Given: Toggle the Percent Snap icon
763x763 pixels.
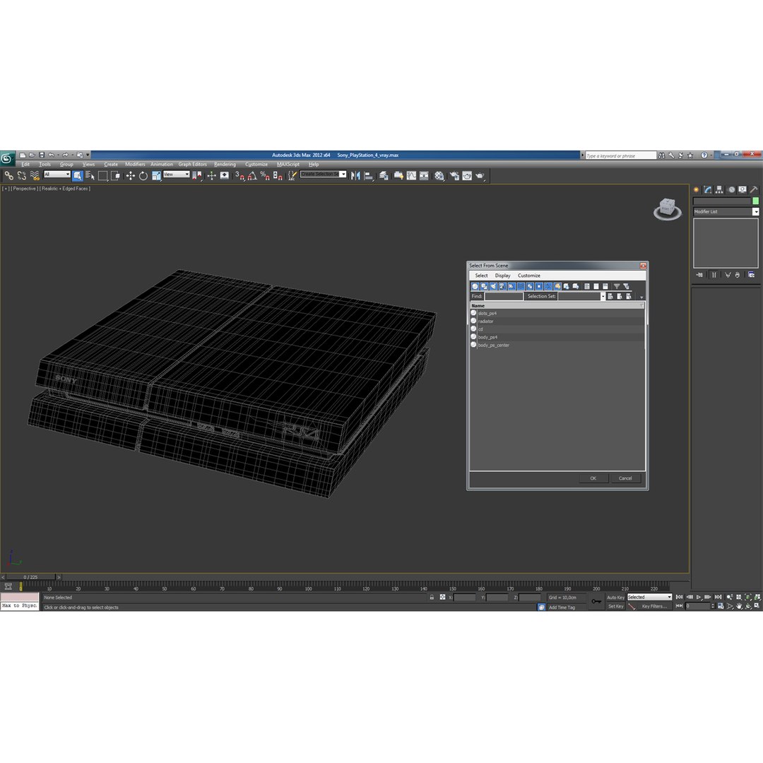Looking at the screenshot, I should point(265,176).
